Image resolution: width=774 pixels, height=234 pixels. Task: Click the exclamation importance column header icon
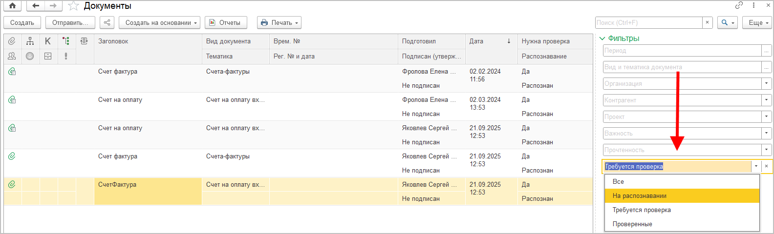pyautogui.click(x=66, y=56)
